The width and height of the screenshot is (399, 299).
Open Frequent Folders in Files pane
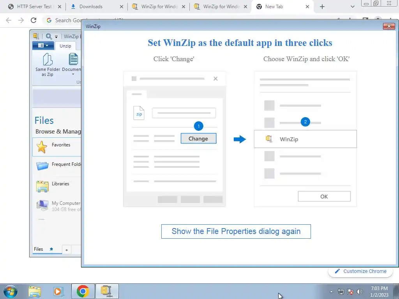57,167
